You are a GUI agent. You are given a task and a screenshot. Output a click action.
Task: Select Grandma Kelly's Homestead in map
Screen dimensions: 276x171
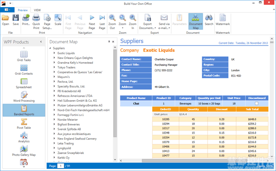point(75,63)
